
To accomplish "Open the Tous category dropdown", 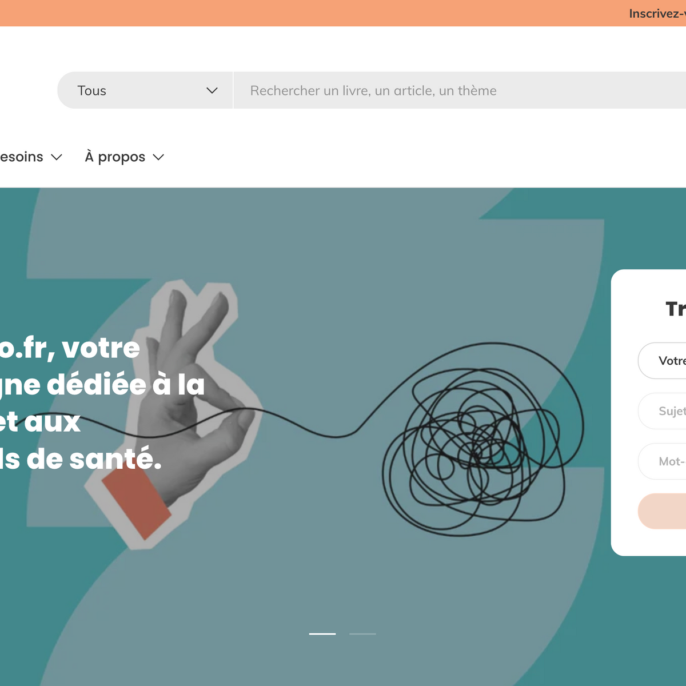I will [145, 90].
